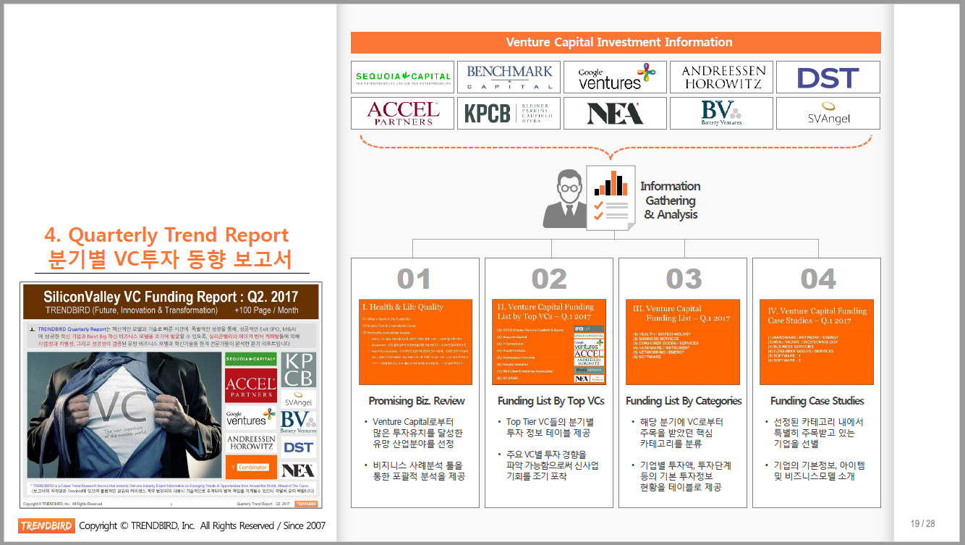965x545 pixels.
Task: Click the 'Top Tier VC들의 분기별' bullet text
Action: tap(550, 422)
